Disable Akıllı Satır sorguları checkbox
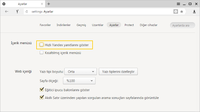Viewport: 200px width, 112px height. click(x=42, y=97)
